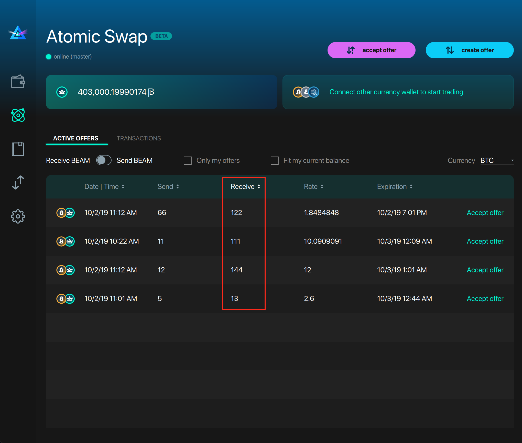This screenshot has width=522, height=443.
Task: Click coin pair icon in 66 send row
Action: point(66,213)
